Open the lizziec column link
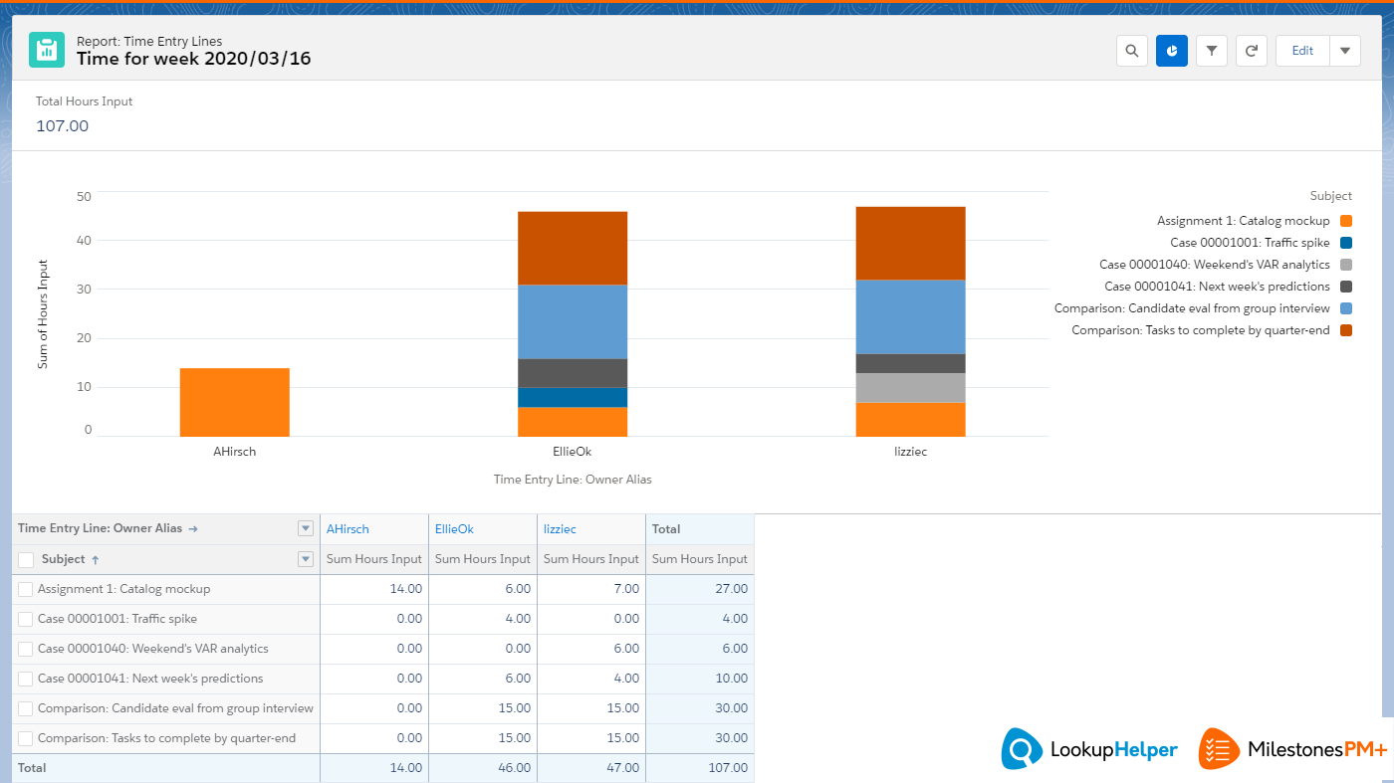Viewport: 1394px width, 783px height. tap(560, 529)
